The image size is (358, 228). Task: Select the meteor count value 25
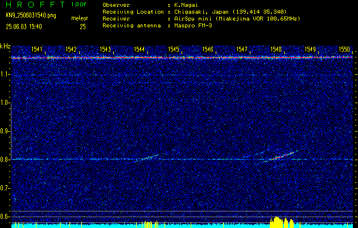[83, 27]
